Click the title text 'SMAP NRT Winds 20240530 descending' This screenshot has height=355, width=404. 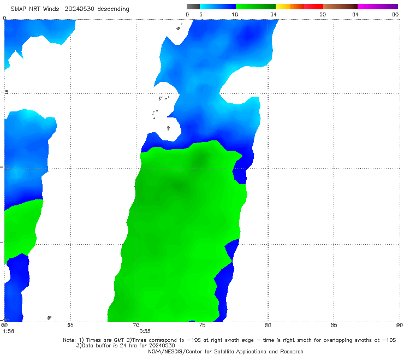[x=70, y=9]
